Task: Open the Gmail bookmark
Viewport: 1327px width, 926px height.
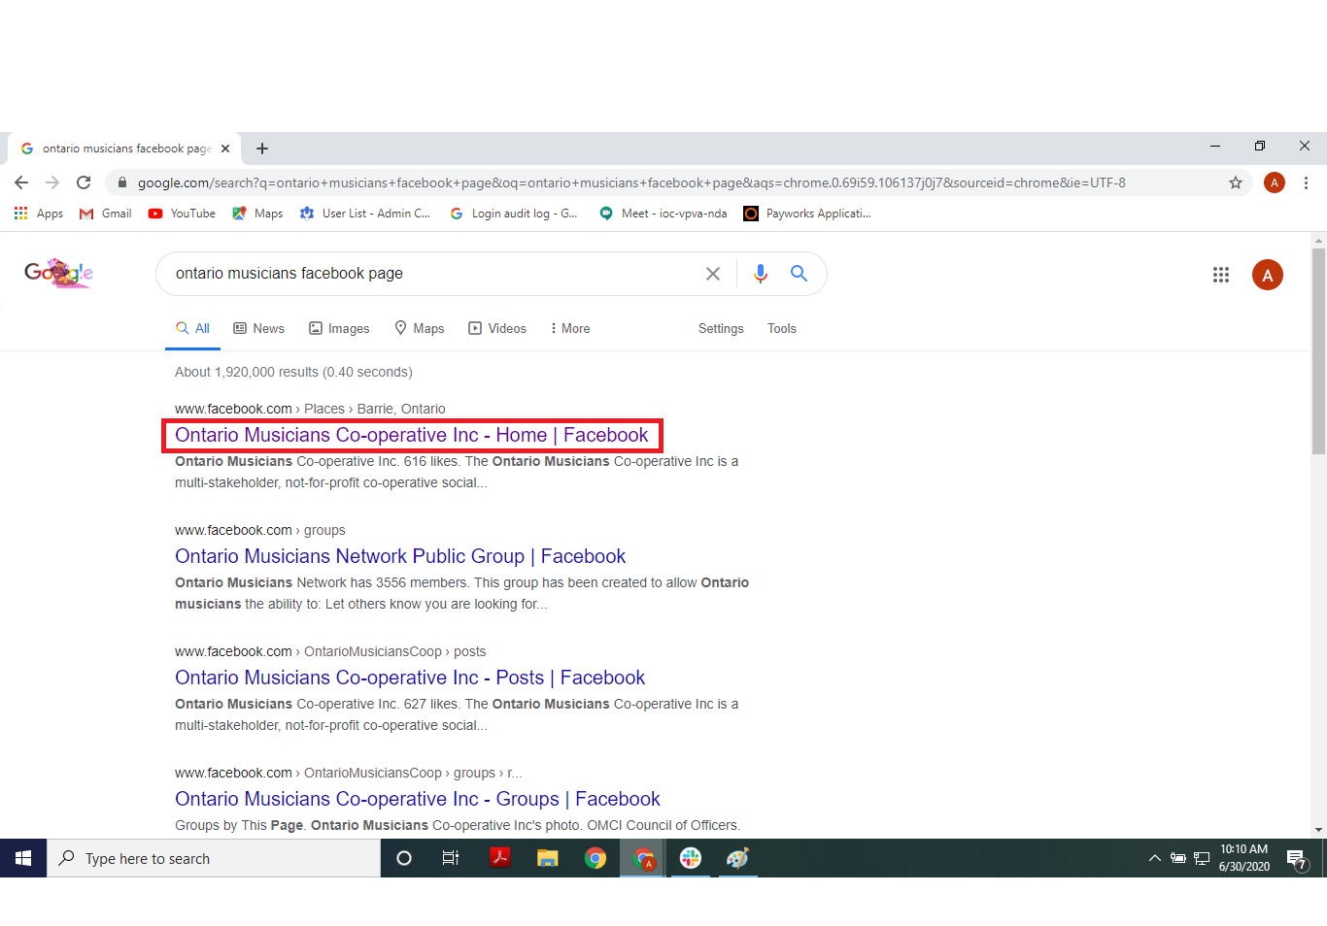Action: [106, 214]
